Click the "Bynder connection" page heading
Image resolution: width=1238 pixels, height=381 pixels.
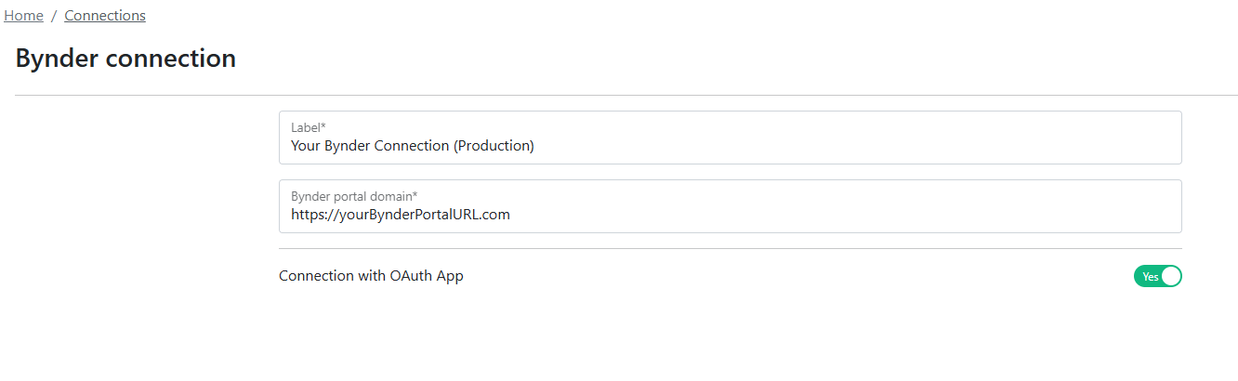click(x=125, y=59)
